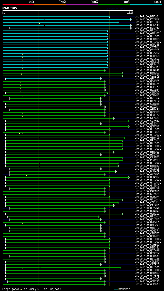
Task: Click the green ~80% legend segment
Action: [x=114, y=4]
